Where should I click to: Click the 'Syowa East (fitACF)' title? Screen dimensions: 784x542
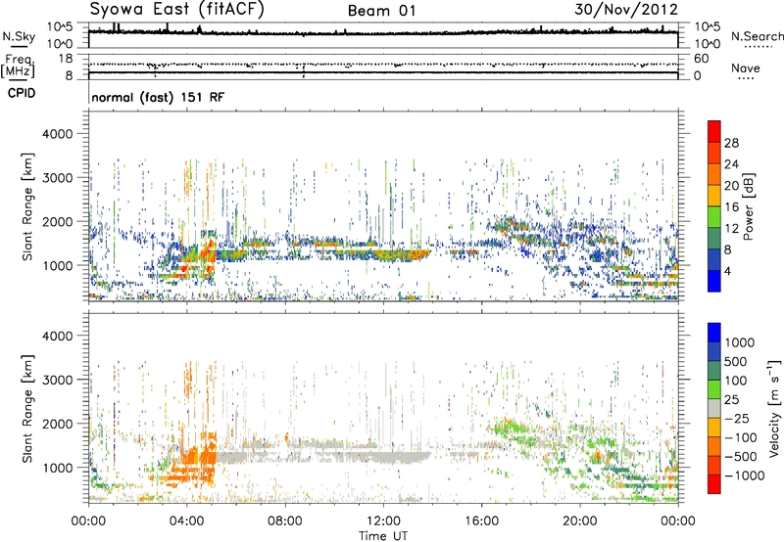(x=176, y=9)
